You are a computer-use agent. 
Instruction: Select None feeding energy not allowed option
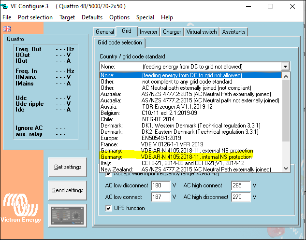coord(190,75)
